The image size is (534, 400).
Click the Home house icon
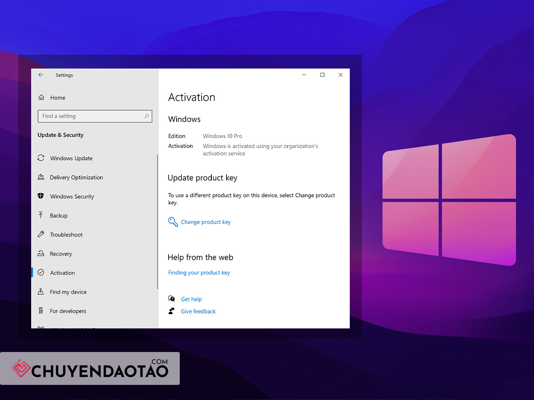(x=41, y=97)
